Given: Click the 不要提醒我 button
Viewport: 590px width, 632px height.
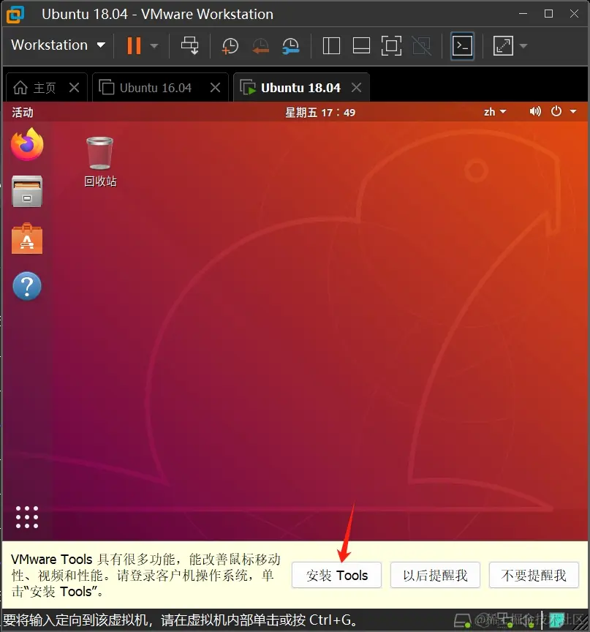Looking at the screenshot, I should (534, 575).
